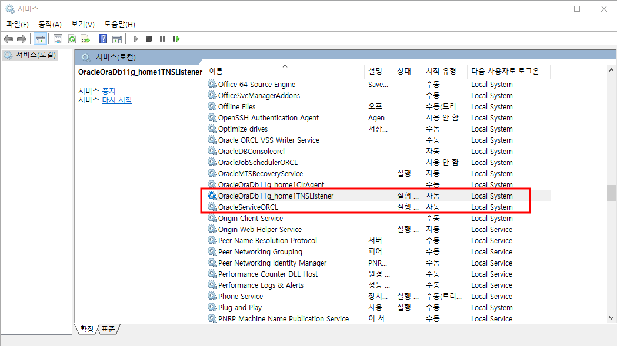This screenshot has height=346, width=617.
Task: Select Origin Client Service row
Action: click(x=250, y=218)
